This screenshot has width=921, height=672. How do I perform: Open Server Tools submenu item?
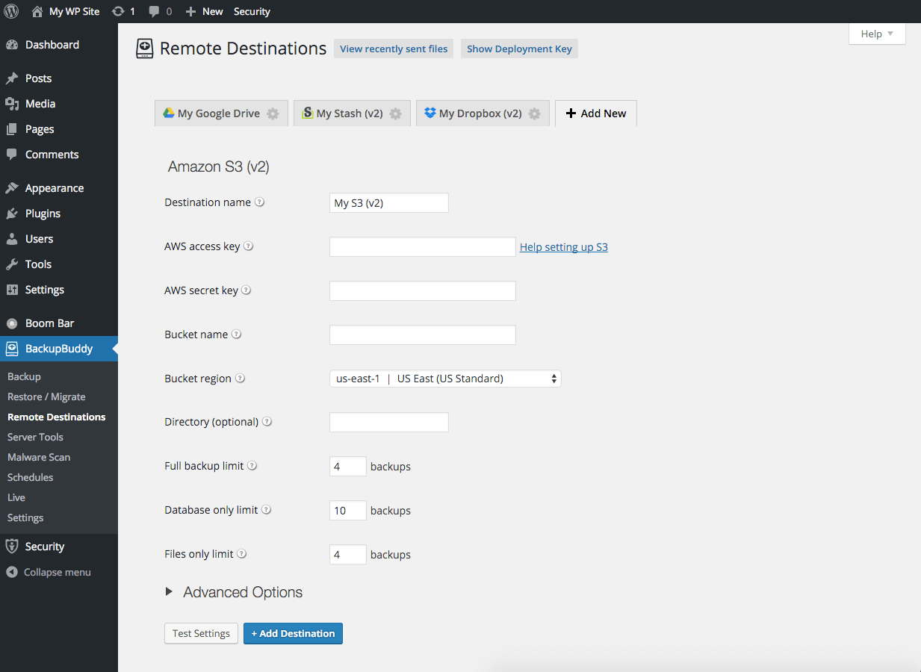click(35, 437)
